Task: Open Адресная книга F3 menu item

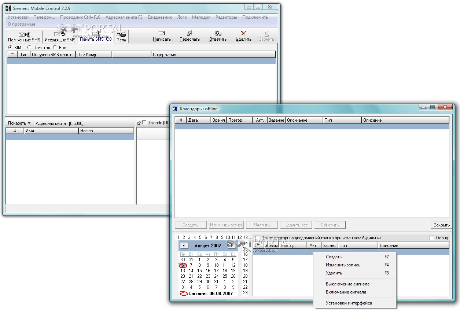Action: [x=124, y=17]
